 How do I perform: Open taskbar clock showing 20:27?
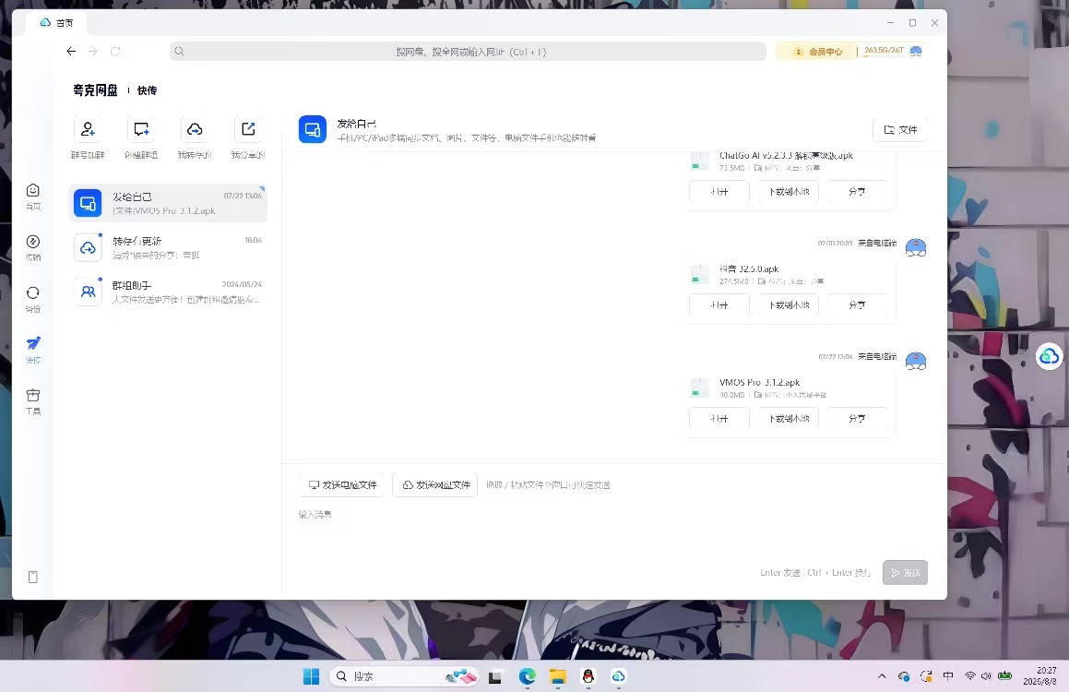(x=1041, y=675)
